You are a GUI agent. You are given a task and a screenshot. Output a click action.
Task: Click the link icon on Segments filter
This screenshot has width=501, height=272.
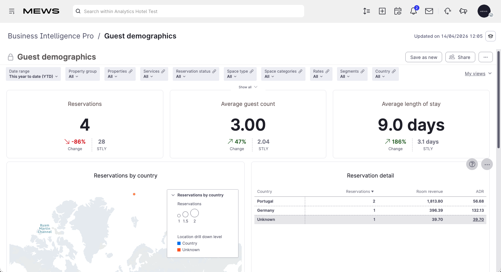pyautogui.click(x=362, y=71)
